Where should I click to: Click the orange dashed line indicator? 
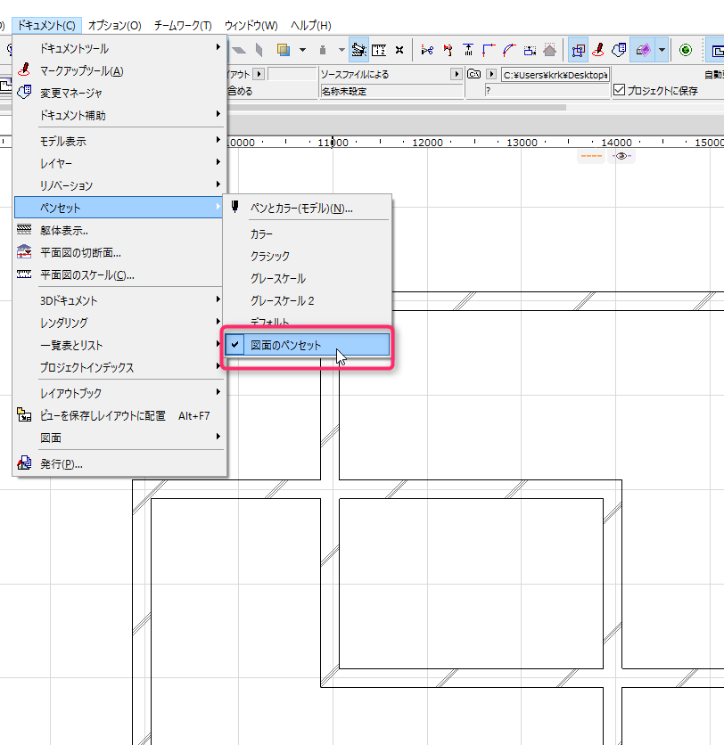click(591, 156)
